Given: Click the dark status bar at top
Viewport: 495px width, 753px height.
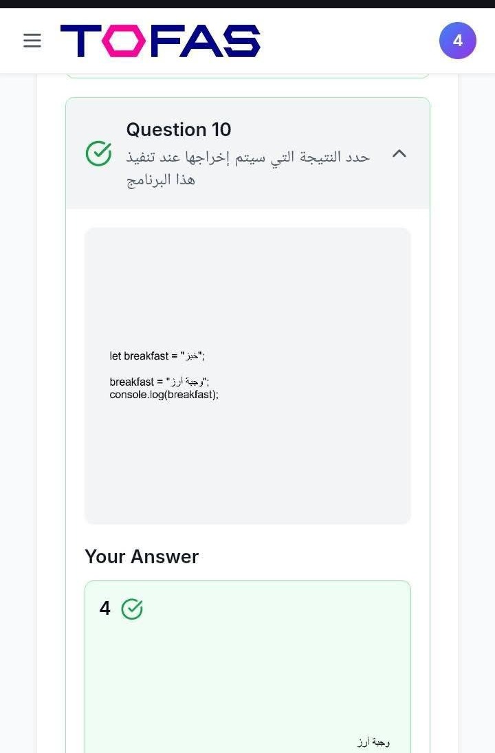Looking at the screenshot, I should tap(247, 3).
